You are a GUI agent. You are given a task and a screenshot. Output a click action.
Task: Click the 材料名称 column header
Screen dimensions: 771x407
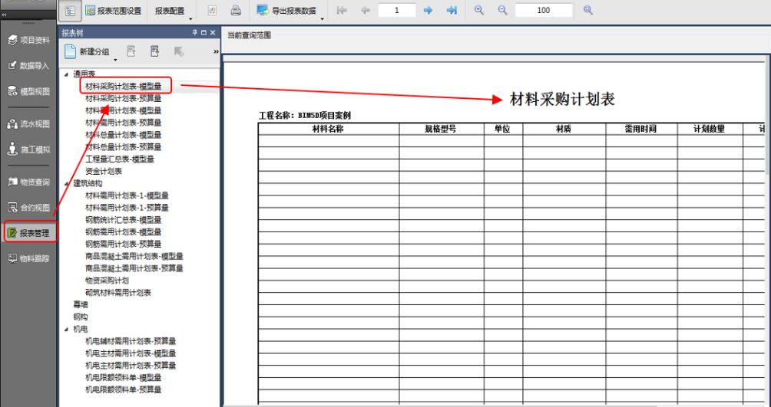pos(329,129)
